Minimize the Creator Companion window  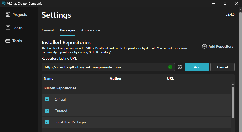214,3
